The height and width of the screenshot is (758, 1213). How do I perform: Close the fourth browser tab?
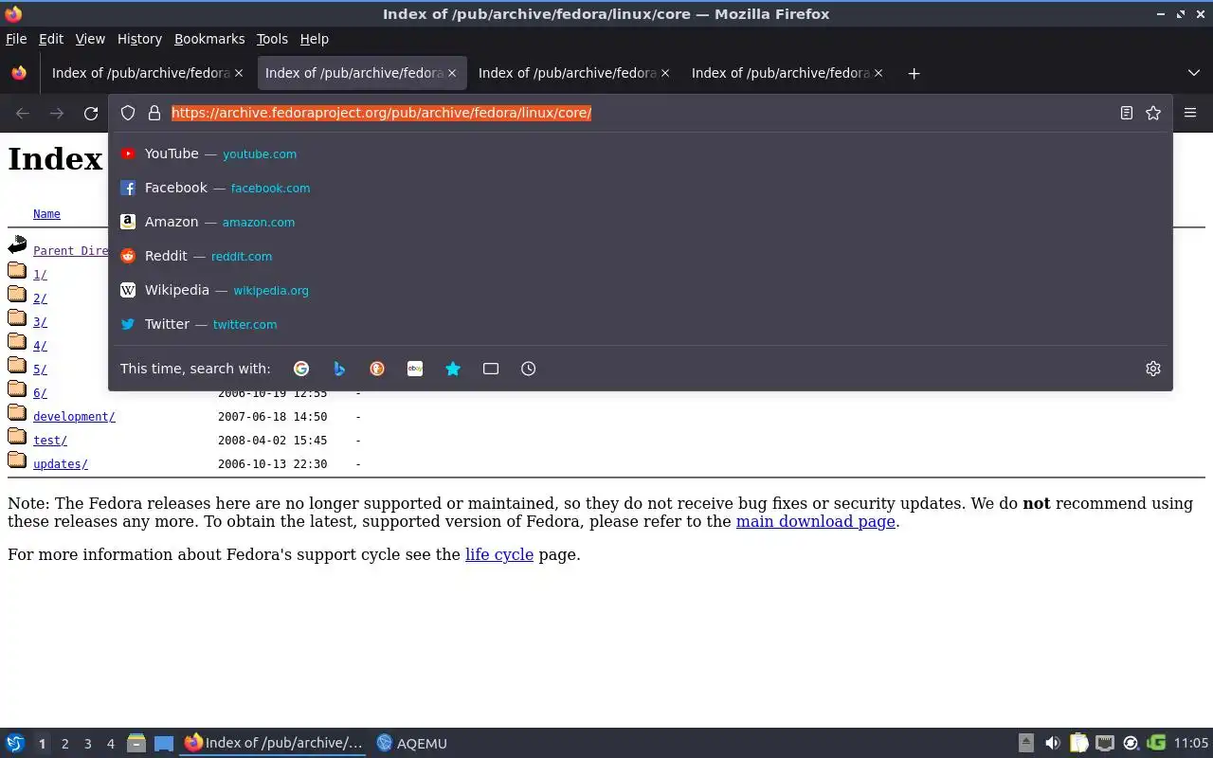[x=878, y=73]
